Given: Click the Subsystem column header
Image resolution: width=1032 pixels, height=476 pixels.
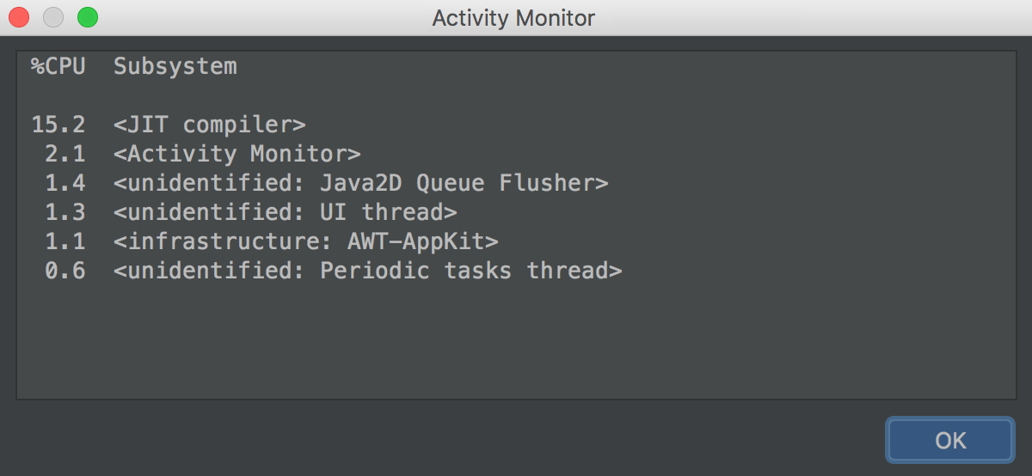Looking at the screenshot, I should pyautogui.click(x=175, y=66).
